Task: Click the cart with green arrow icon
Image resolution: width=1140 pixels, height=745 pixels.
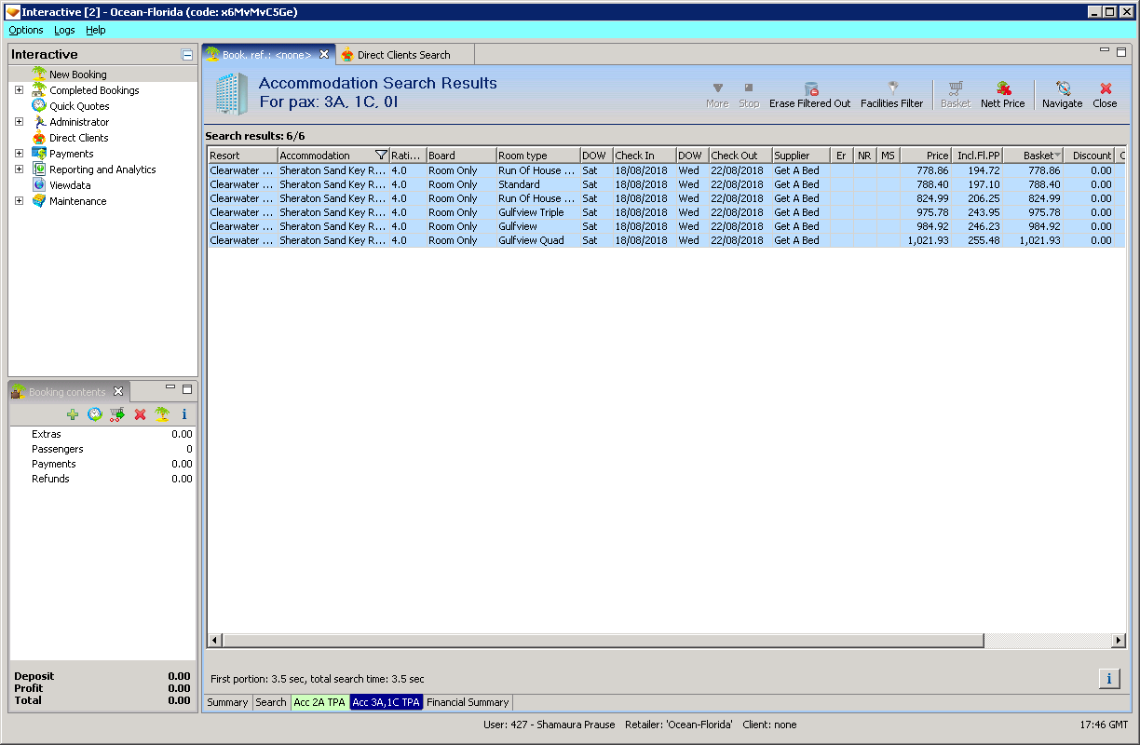Action: tap(117, 414)
